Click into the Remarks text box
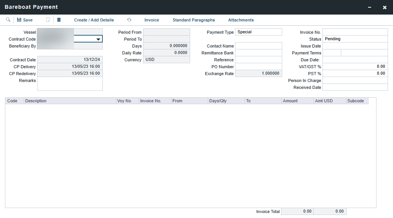The image size is (393, 218). click(x=70, y=84)
